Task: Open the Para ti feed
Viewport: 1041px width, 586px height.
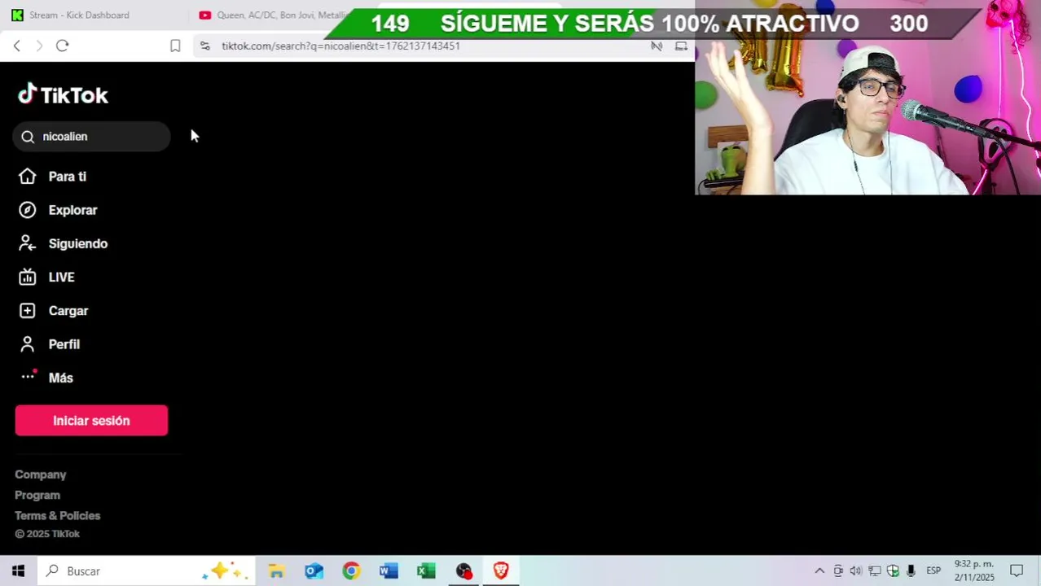Action: pos(67,177)
